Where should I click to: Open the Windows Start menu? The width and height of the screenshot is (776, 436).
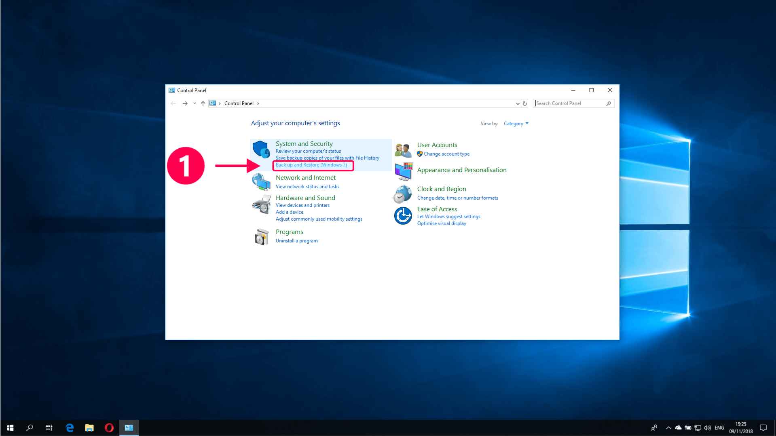(10, 428)
